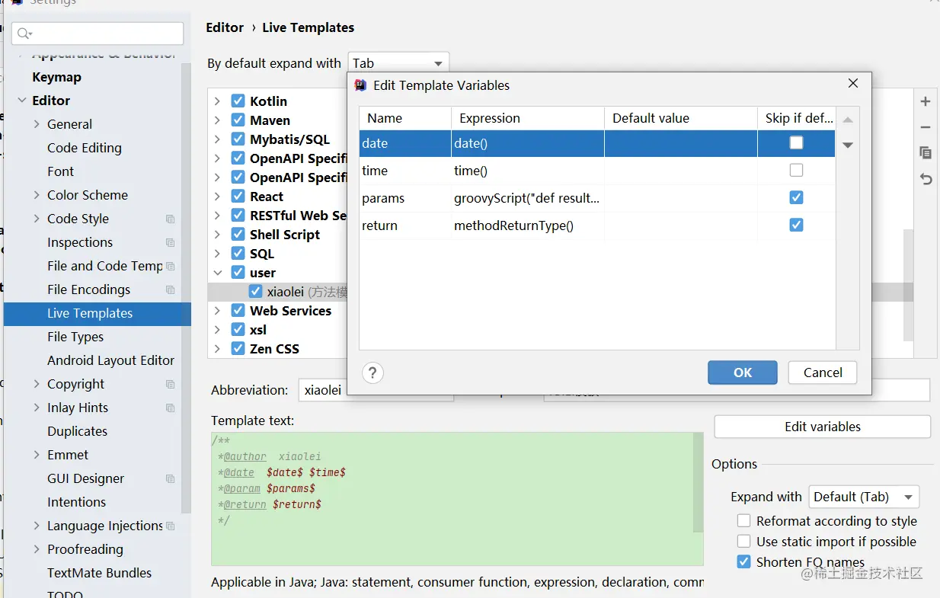
Task: Expand the Emmet settings node
Action: tap(37, 455)
